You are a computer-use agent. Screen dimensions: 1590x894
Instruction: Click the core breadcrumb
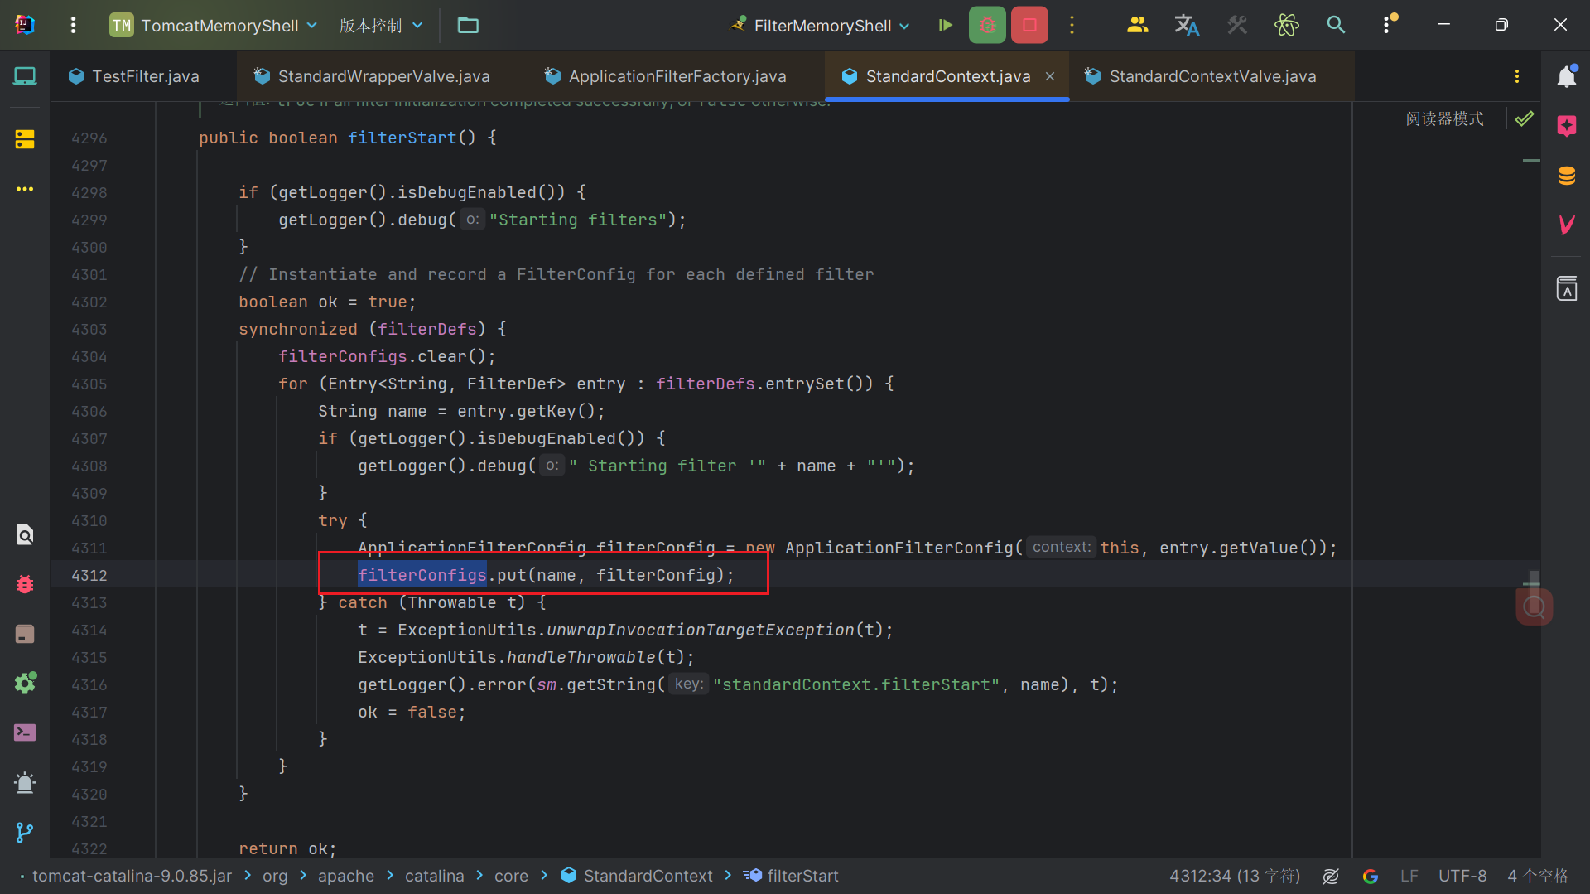(511, 876)
